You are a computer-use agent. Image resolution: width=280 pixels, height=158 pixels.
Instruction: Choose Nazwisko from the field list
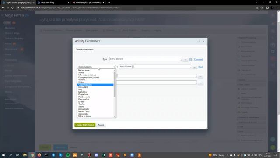[95, 92]
